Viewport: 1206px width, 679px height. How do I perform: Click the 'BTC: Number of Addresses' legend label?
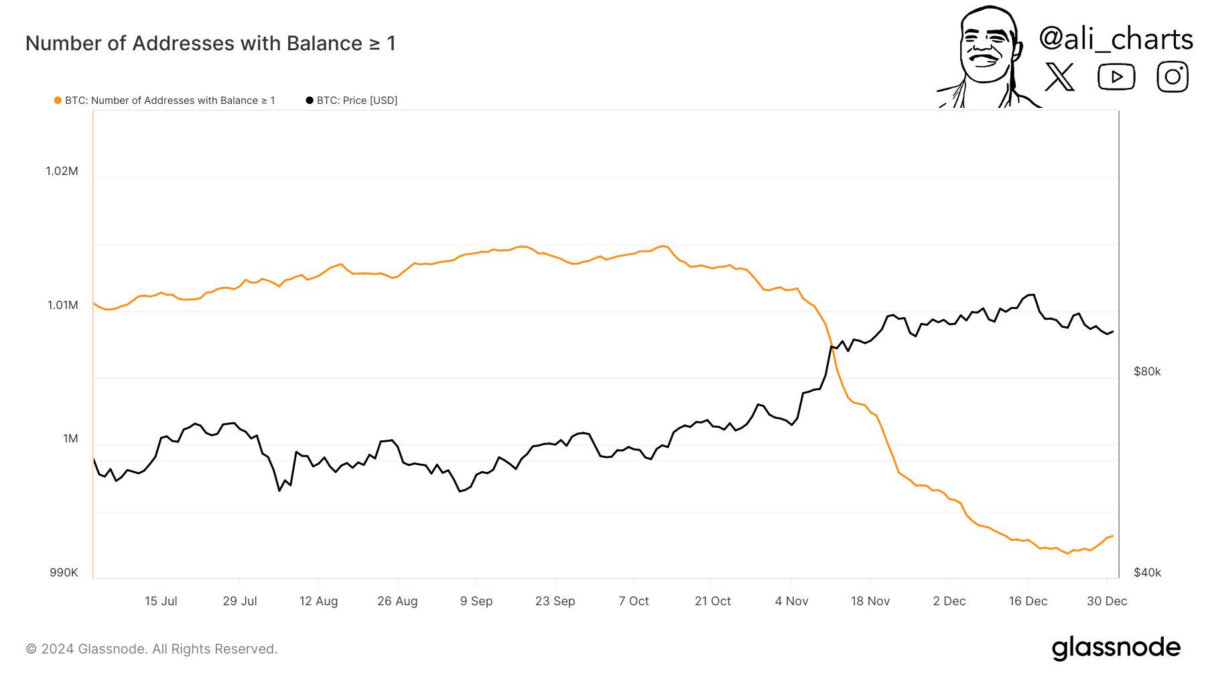pos(170,101)
